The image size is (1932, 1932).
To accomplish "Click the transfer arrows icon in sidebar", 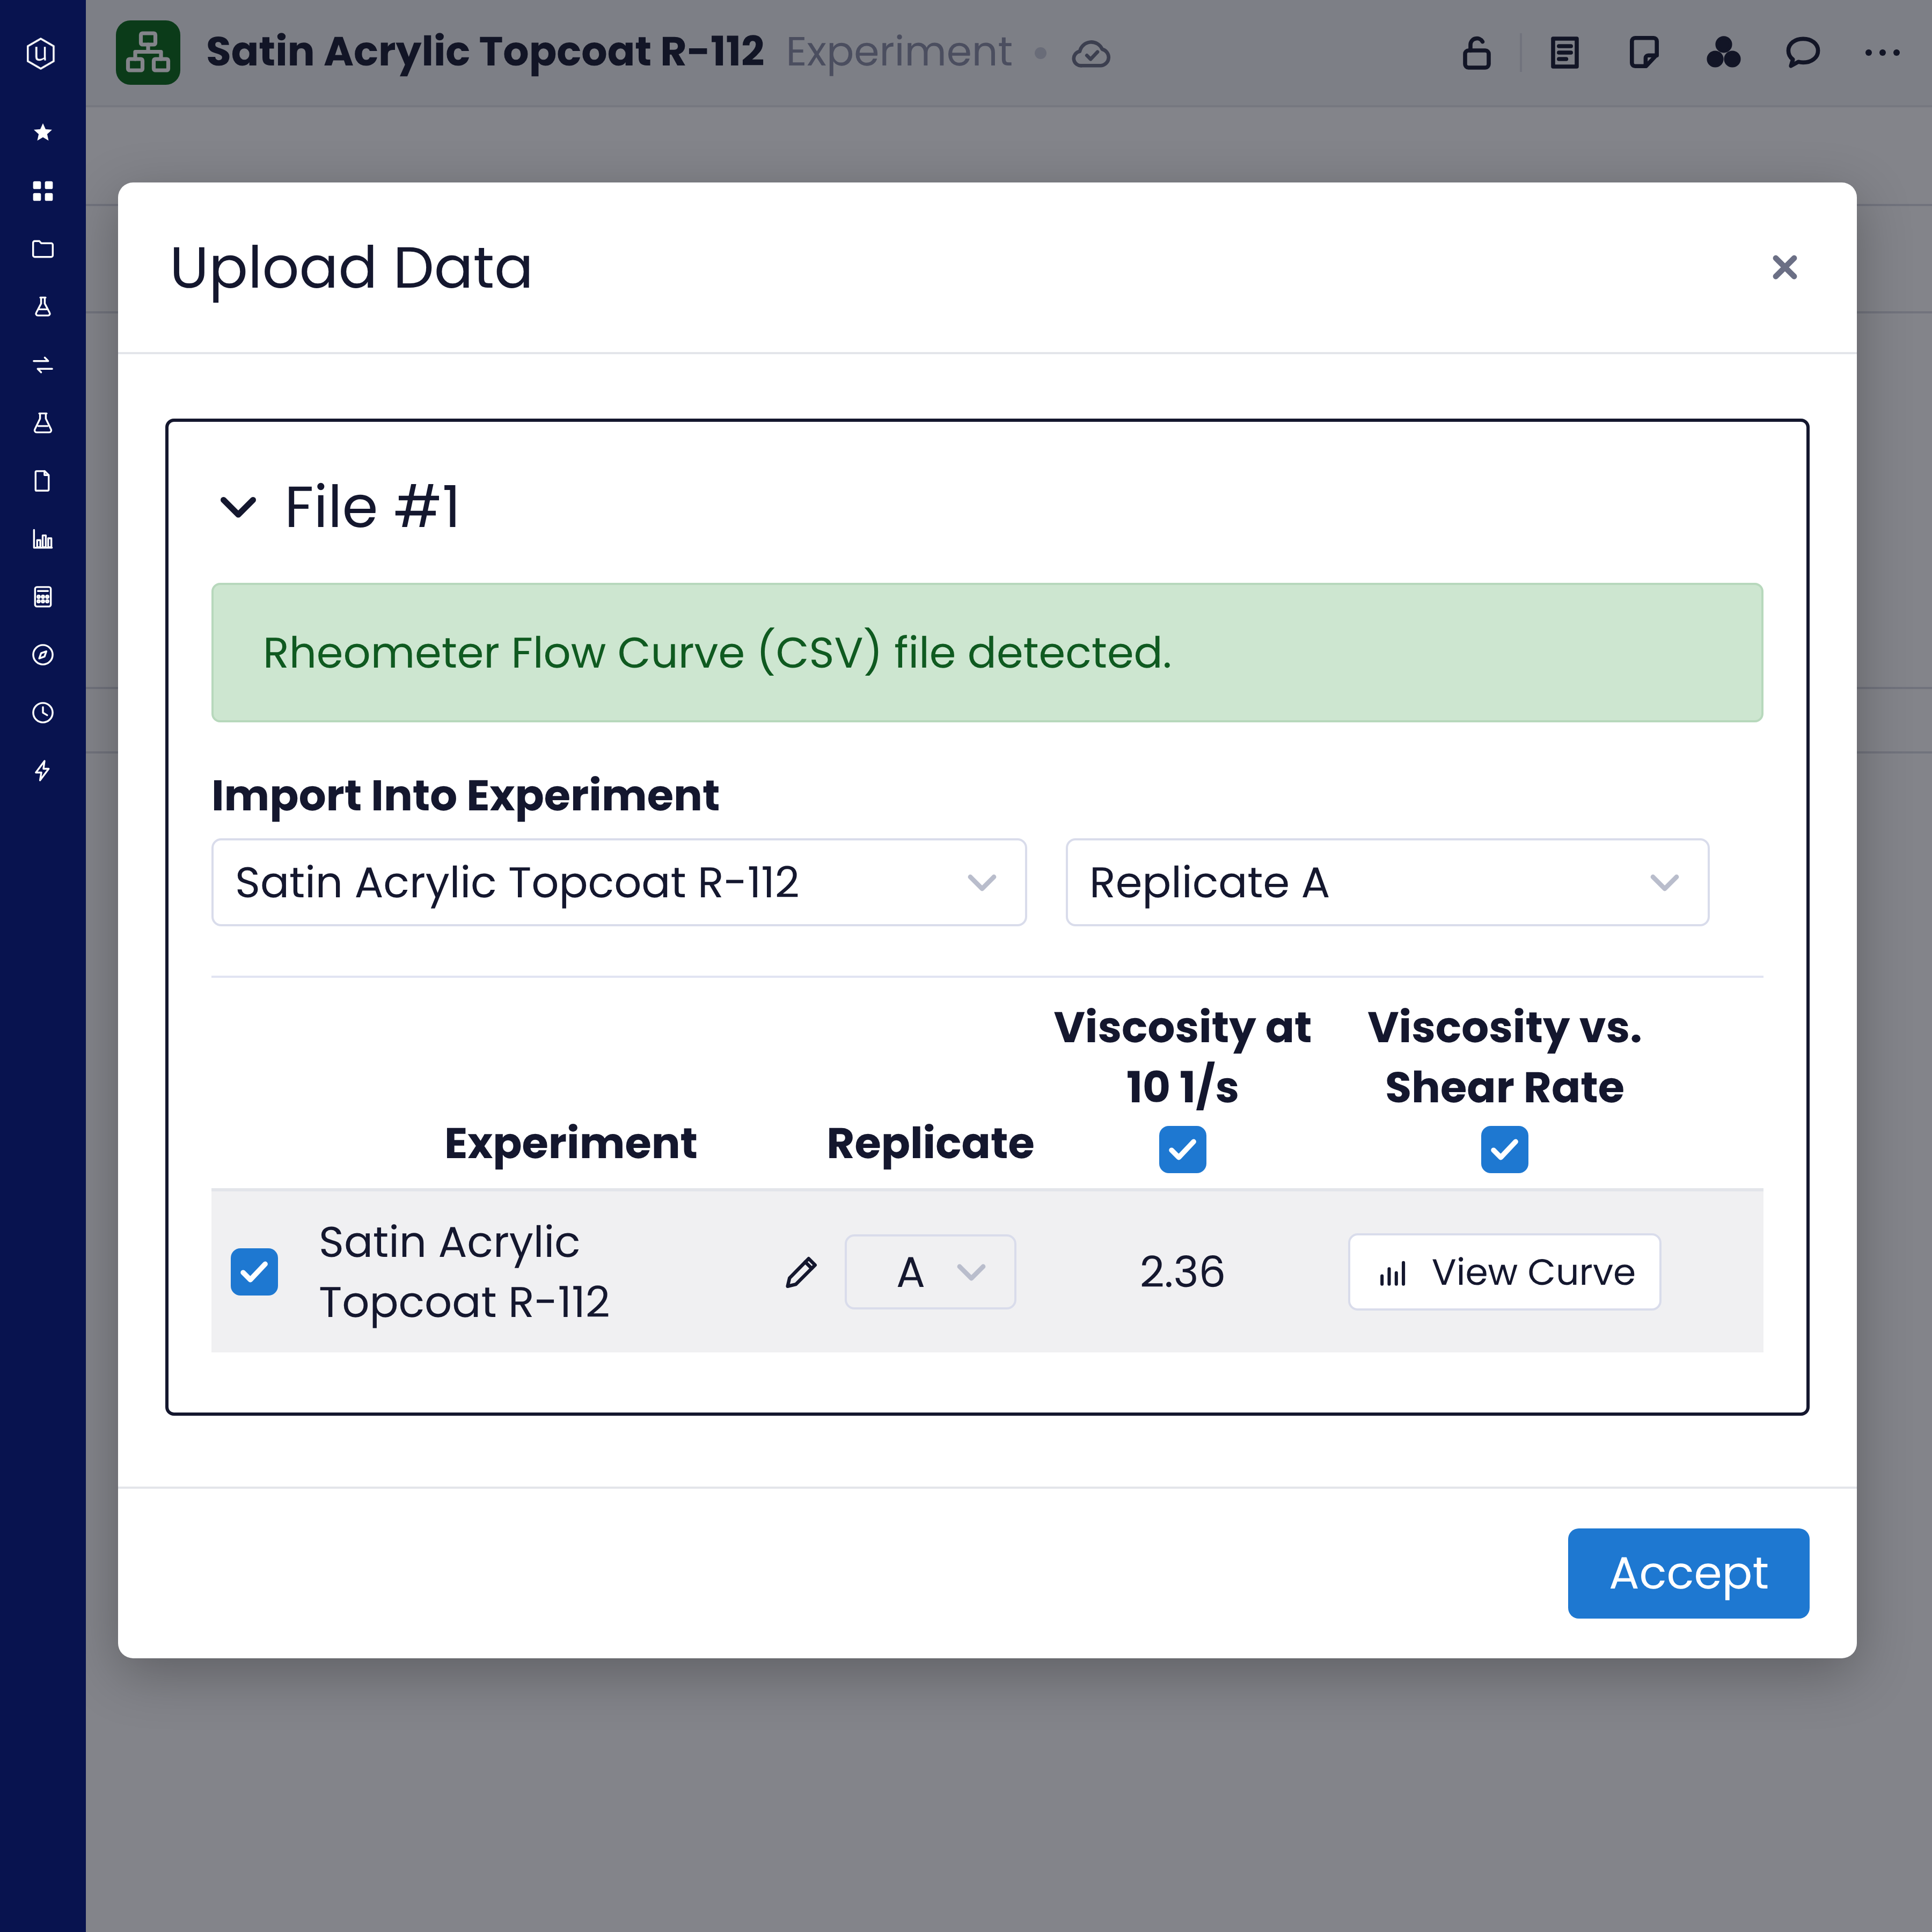I will (42, 364).
